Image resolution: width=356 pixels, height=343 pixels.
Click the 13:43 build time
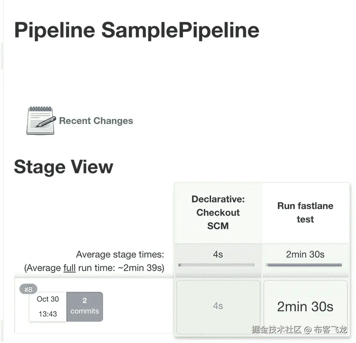pos(48,314)
